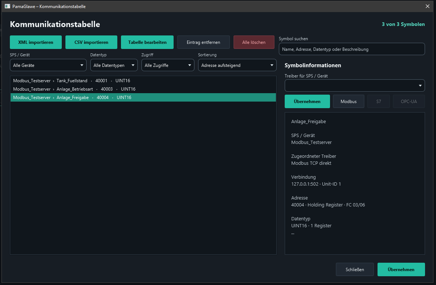Click the "UINT16 · 1 Register" datatype text
The height and width of the screenshot is (285, 436).
[311, 226]
